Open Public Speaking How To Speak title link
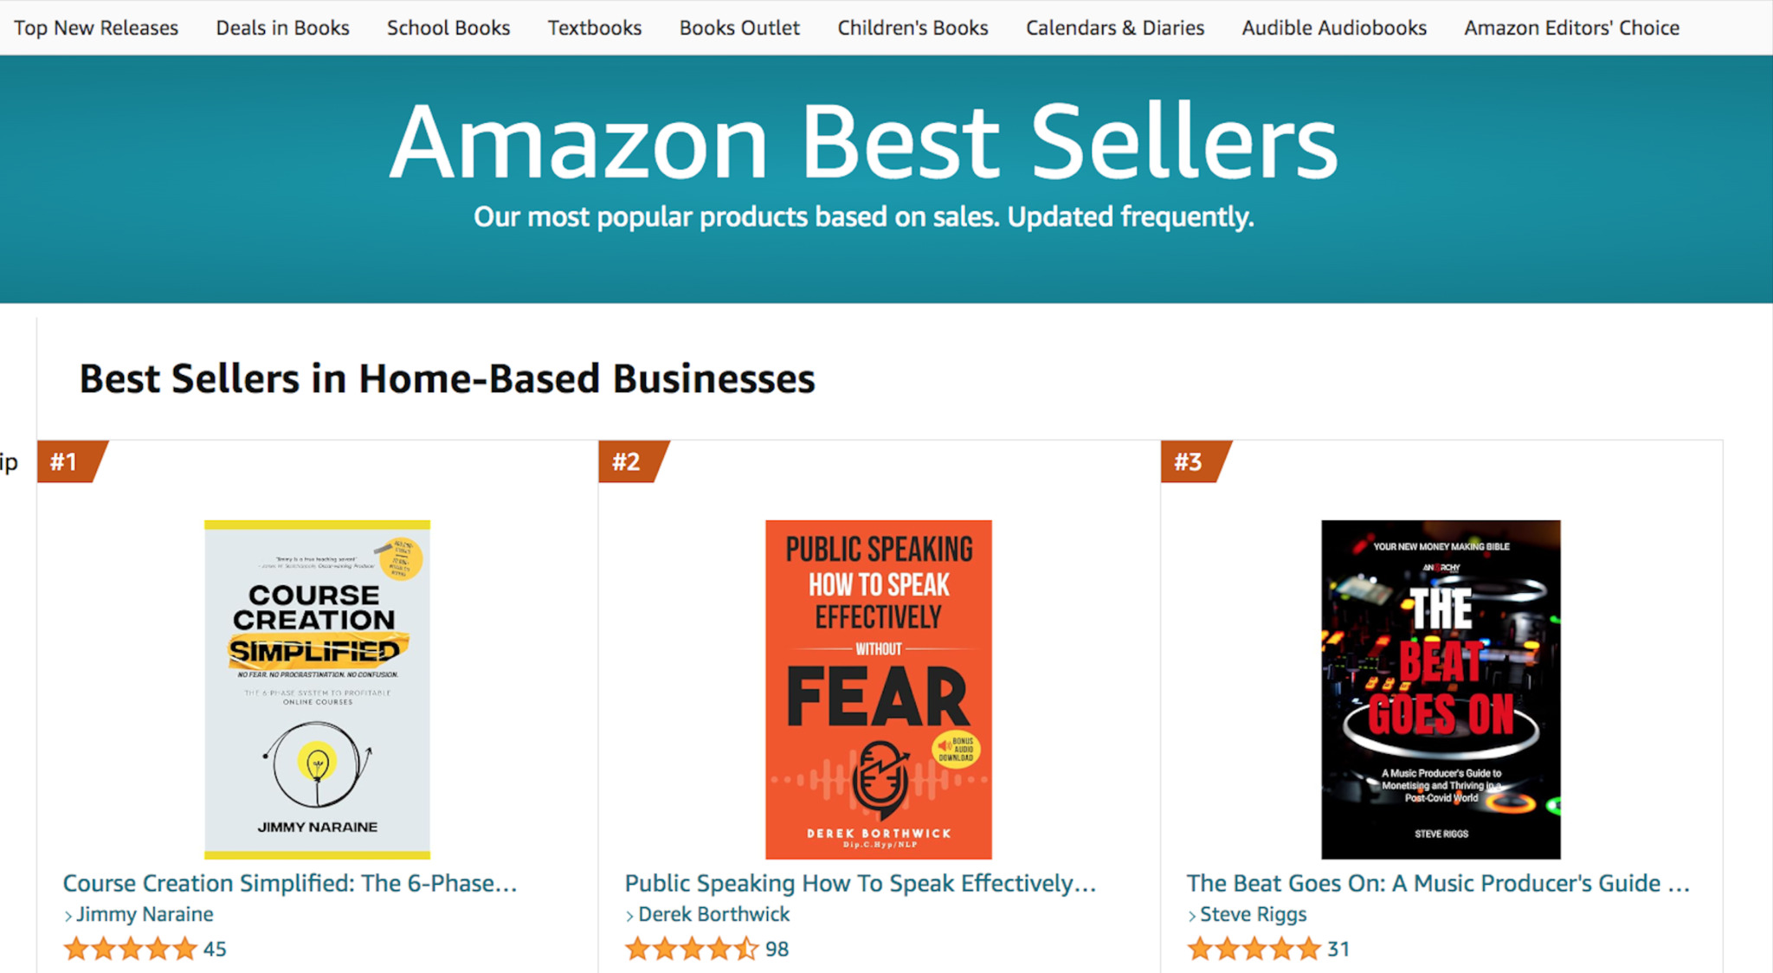Viewport: 1773px width, 973px height. click(x=861, y=883)
